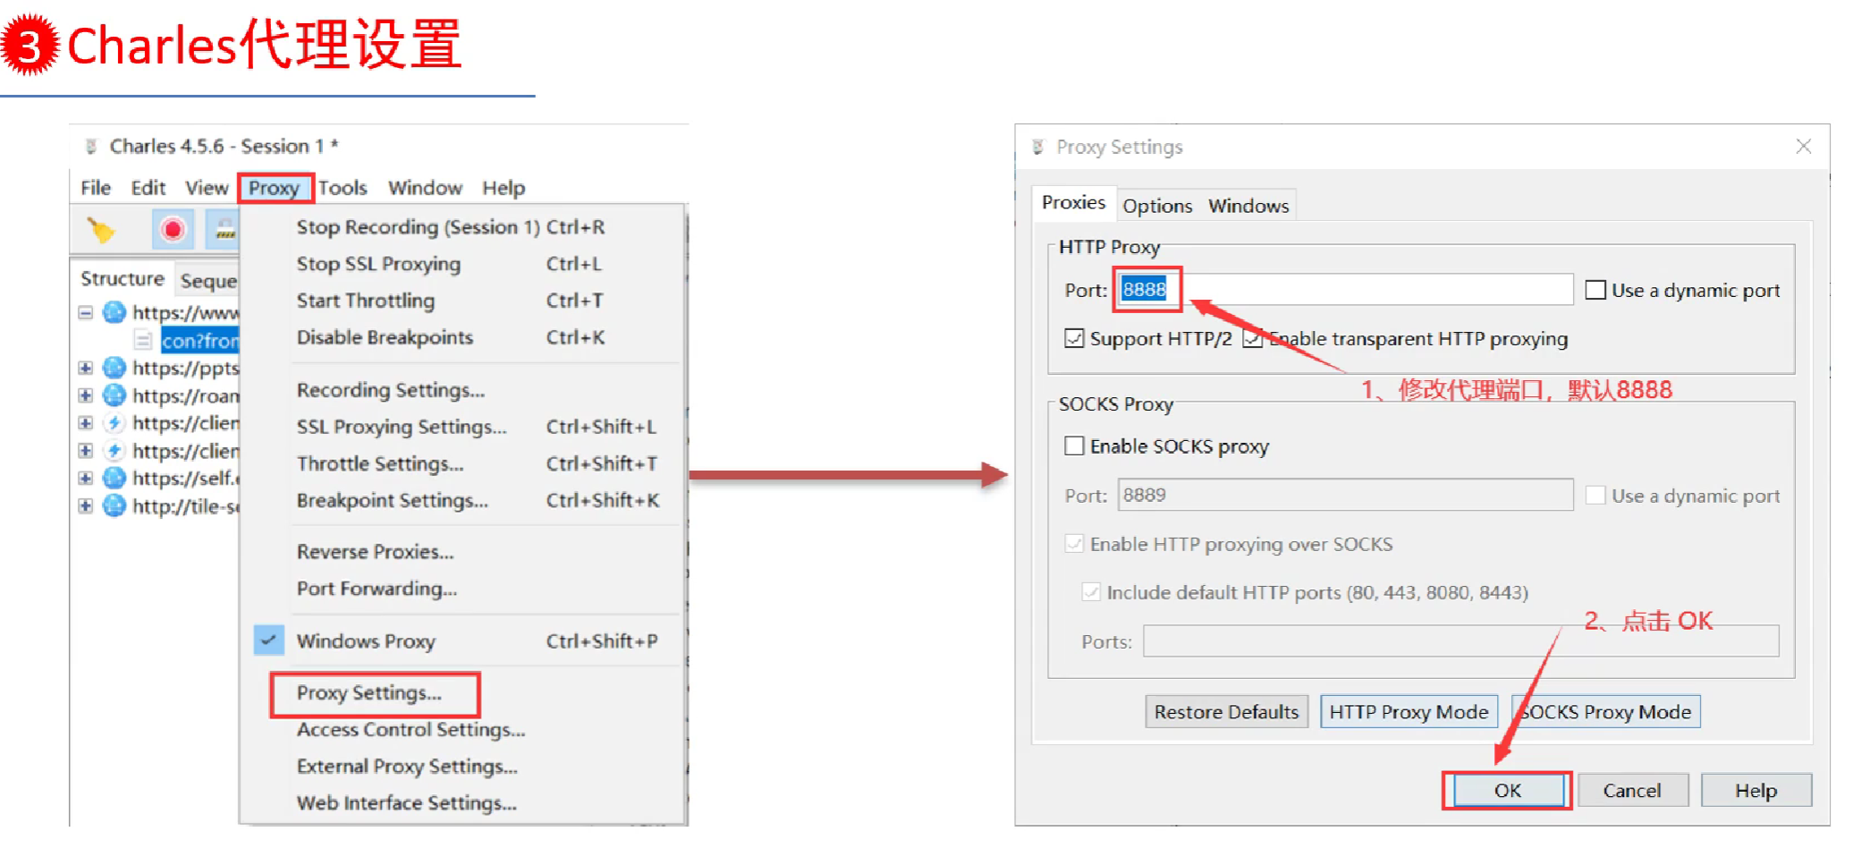
Task: Click the Proxy menu
Action: (274, 188)
